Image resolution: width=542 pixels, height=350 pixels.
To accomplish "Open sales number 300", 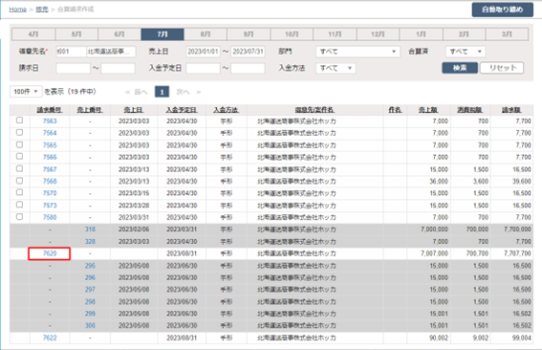I will point(90,325).
